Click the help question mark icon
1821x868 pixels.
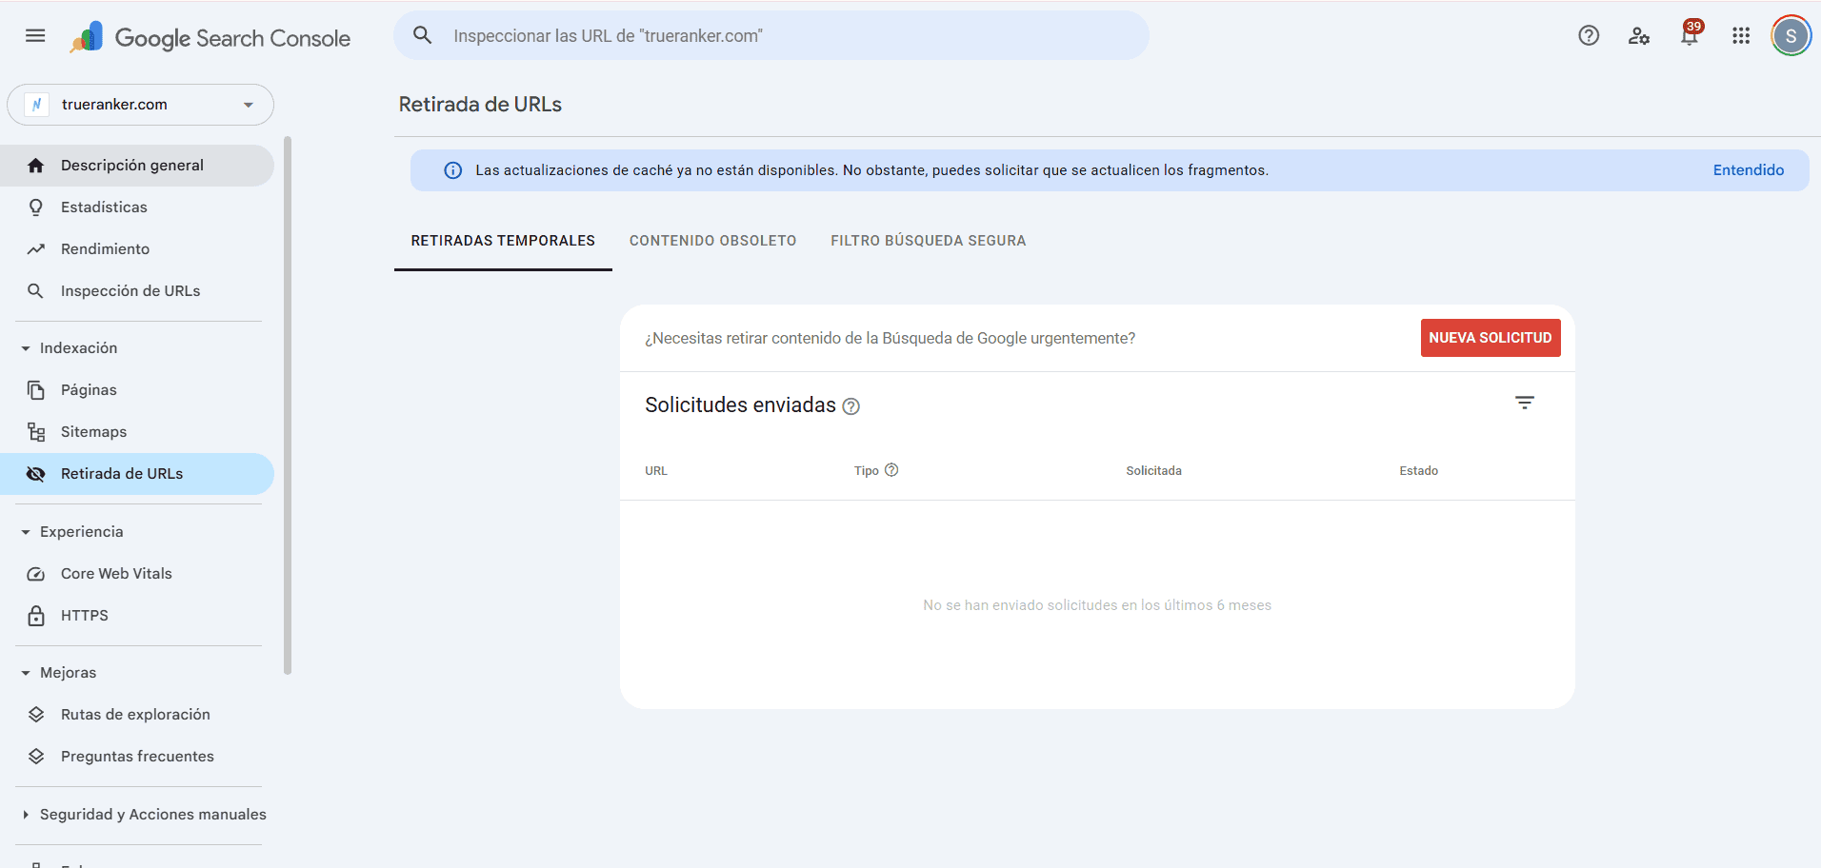pos(1588,36)
